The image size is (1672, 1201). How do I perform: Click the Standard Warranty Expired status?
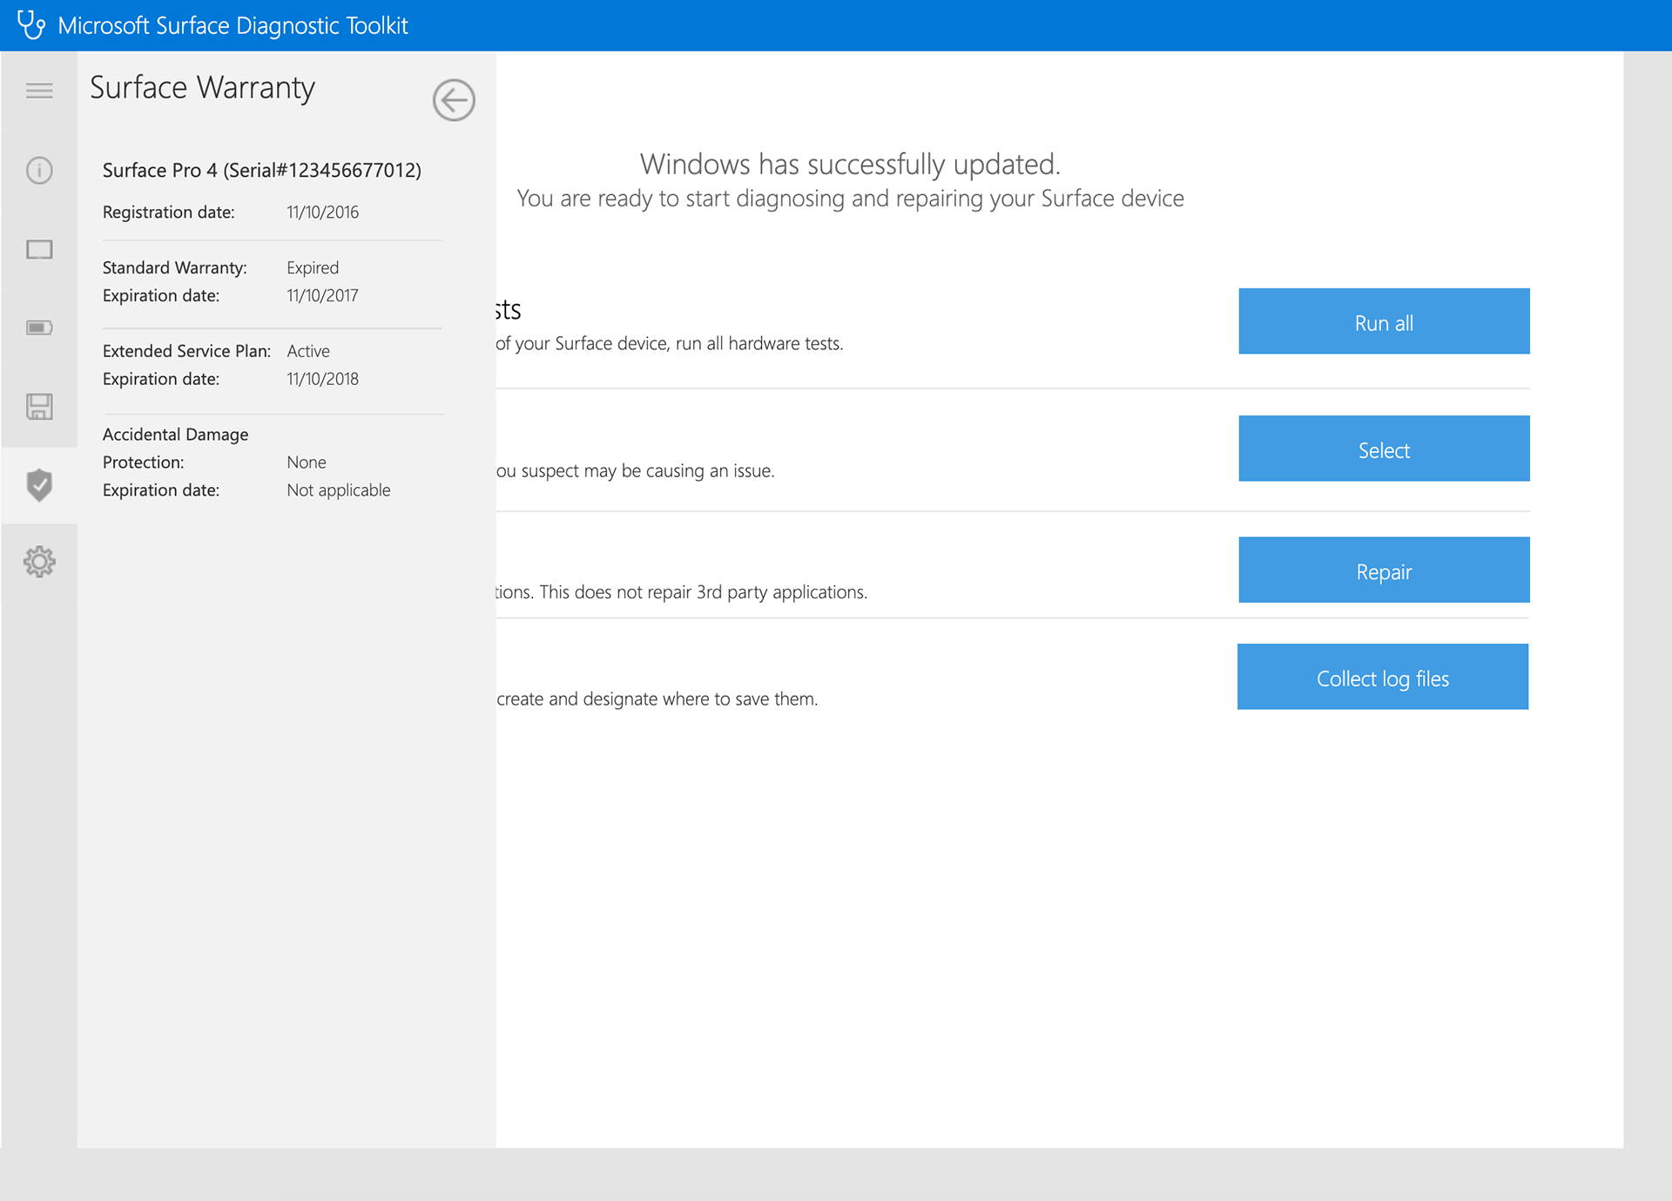point(313,268)
